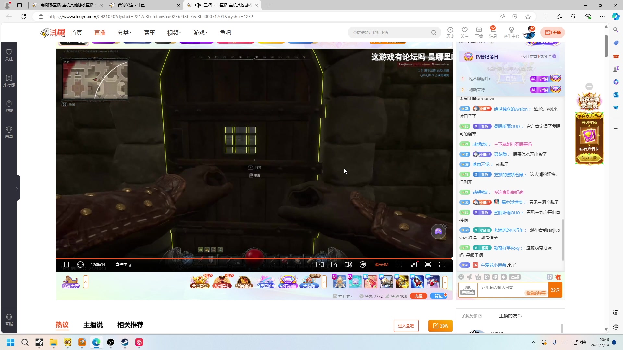The height and width of the screenshot is (350, 623).
Task: Open 排行榜 rankings in sidebar
Action: 9,81
